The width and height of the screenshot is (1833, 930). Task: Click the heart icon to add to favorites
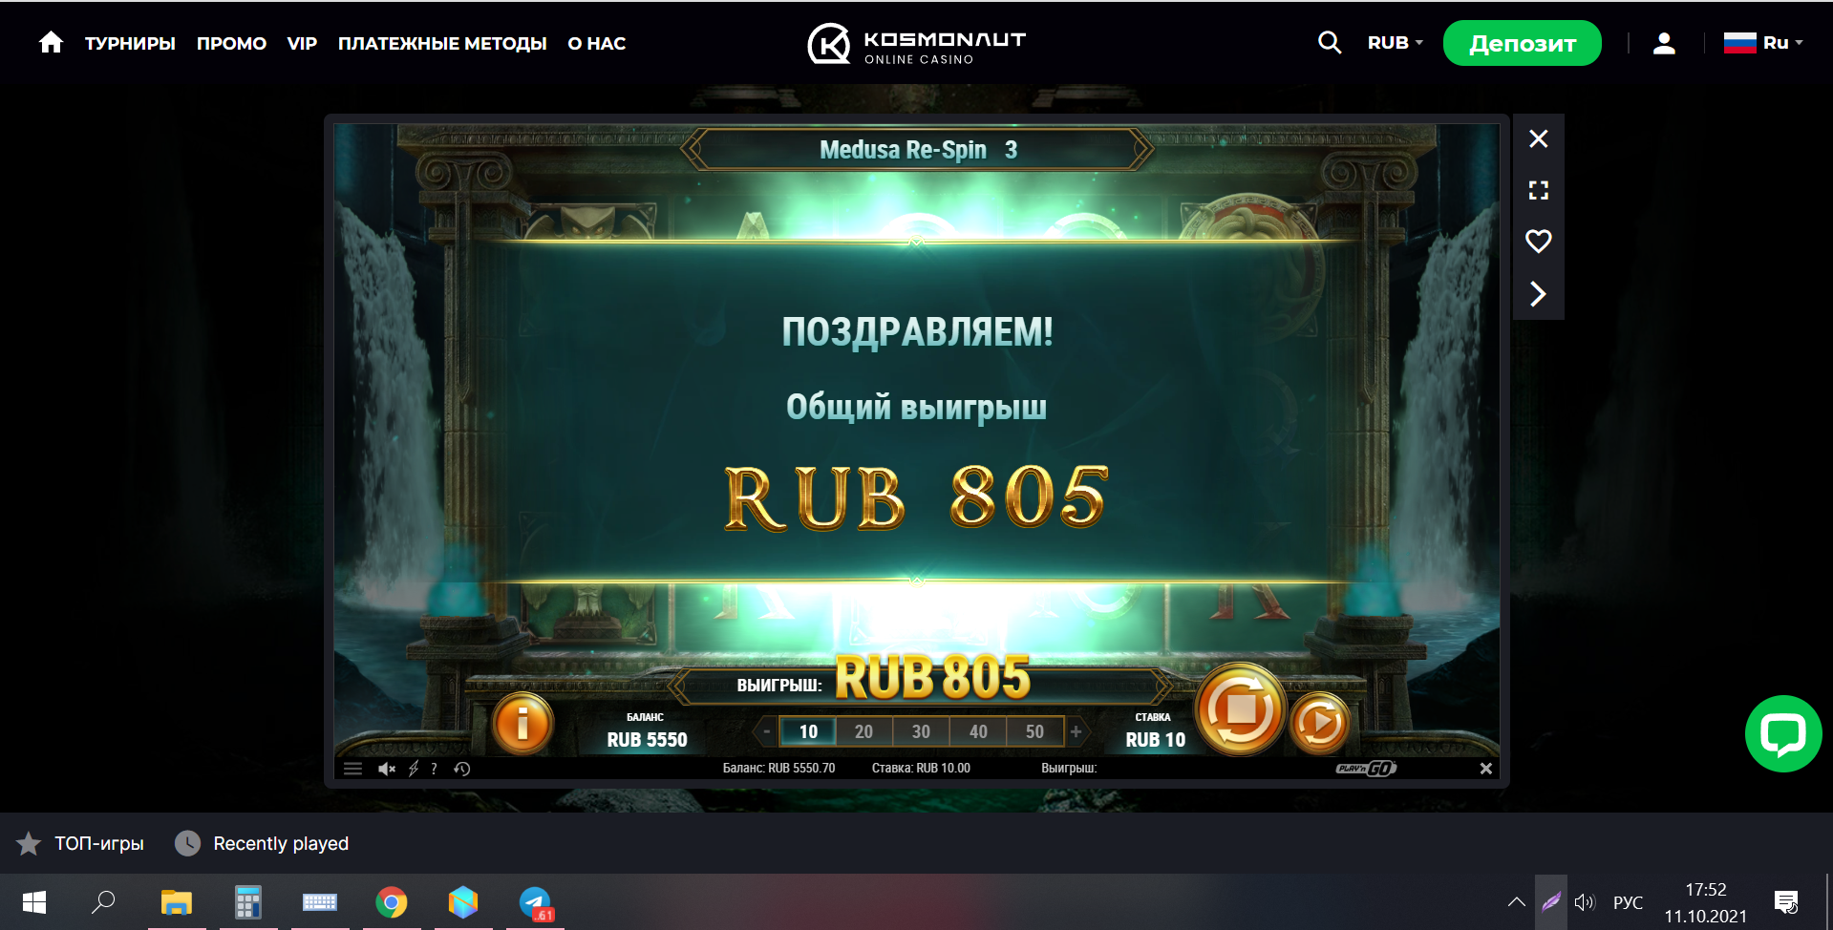(x=1538, y=242)
